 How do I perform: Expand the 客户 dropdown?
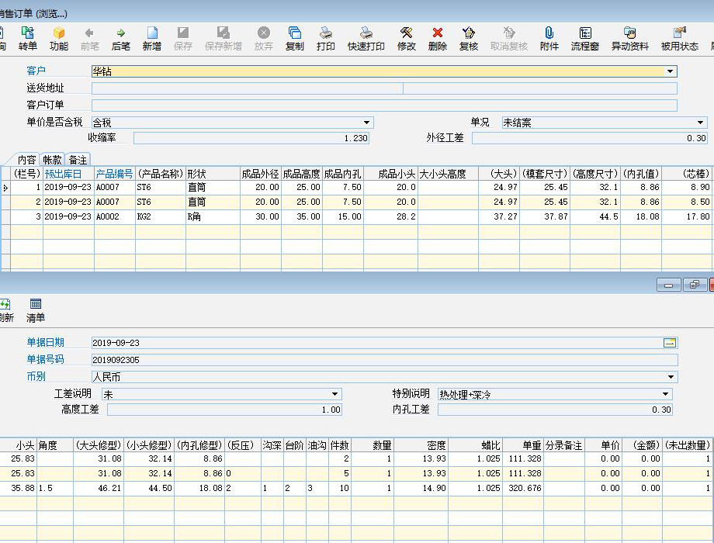(x=671, y=71)
